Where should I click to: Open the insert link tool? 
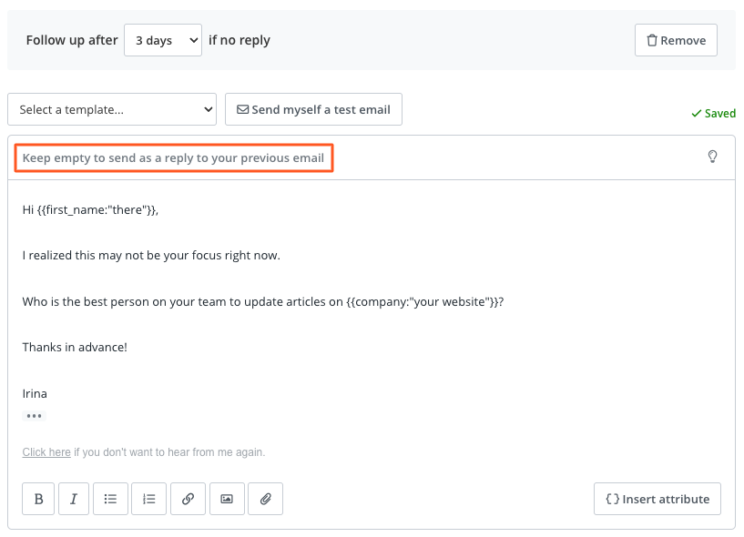point(188,499)
